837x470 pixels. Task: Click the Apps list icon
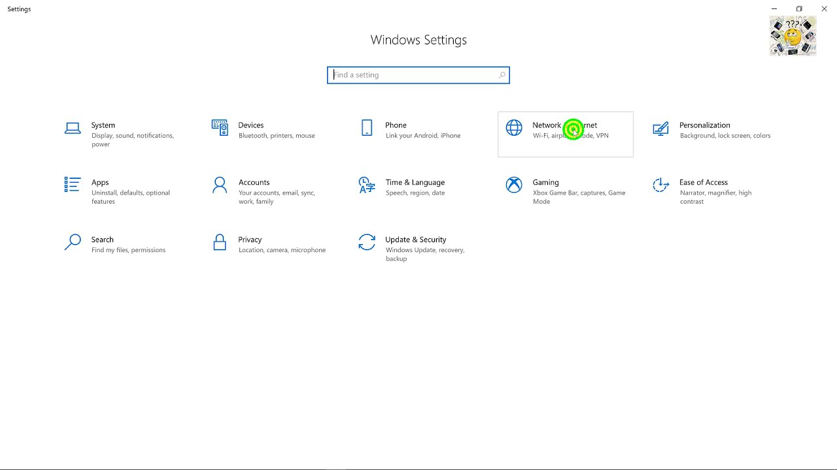[73, 185]
